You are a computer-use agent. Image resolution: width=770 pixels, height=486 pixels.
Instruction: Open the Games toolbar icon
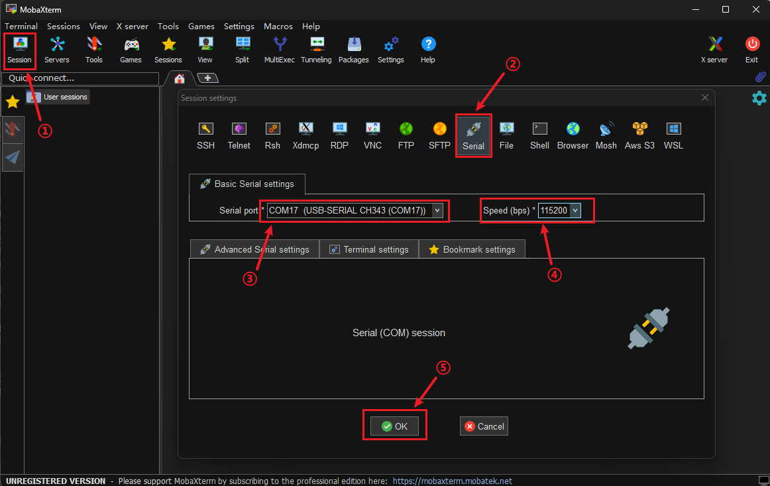(131, 50)
